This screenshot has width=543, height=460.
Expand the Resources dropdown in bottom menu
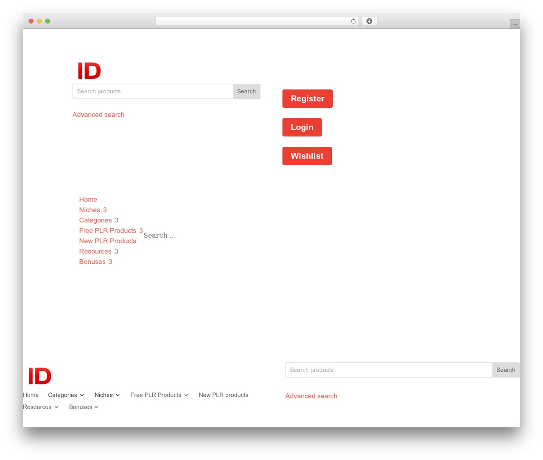click(41, 407)
